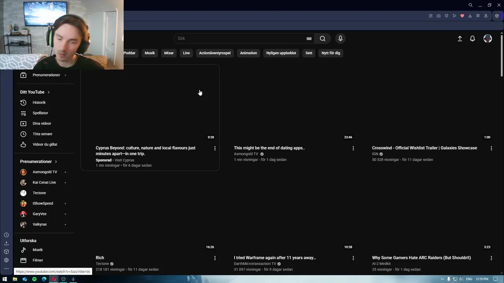Open Visit Cyprus sponsor link
Screen dimensions: 504x283
[x=124, y=160]
